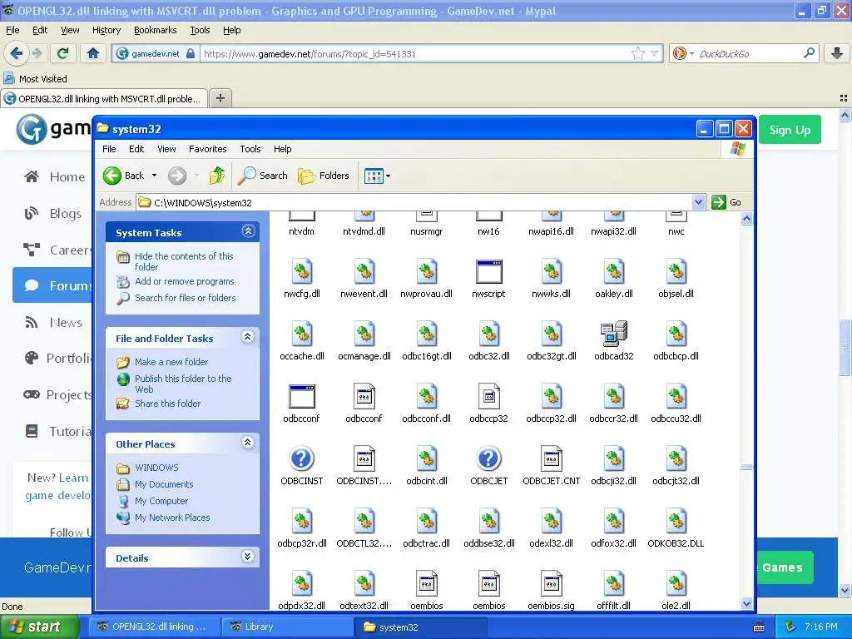The height and width of the screenshot is (639, 852).
Task: Open the browser History menu
Action: point(106,31)
